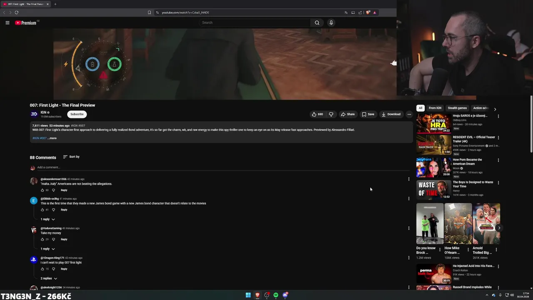Open the 'Do you know Brock' Short

[x=430, y=224]
